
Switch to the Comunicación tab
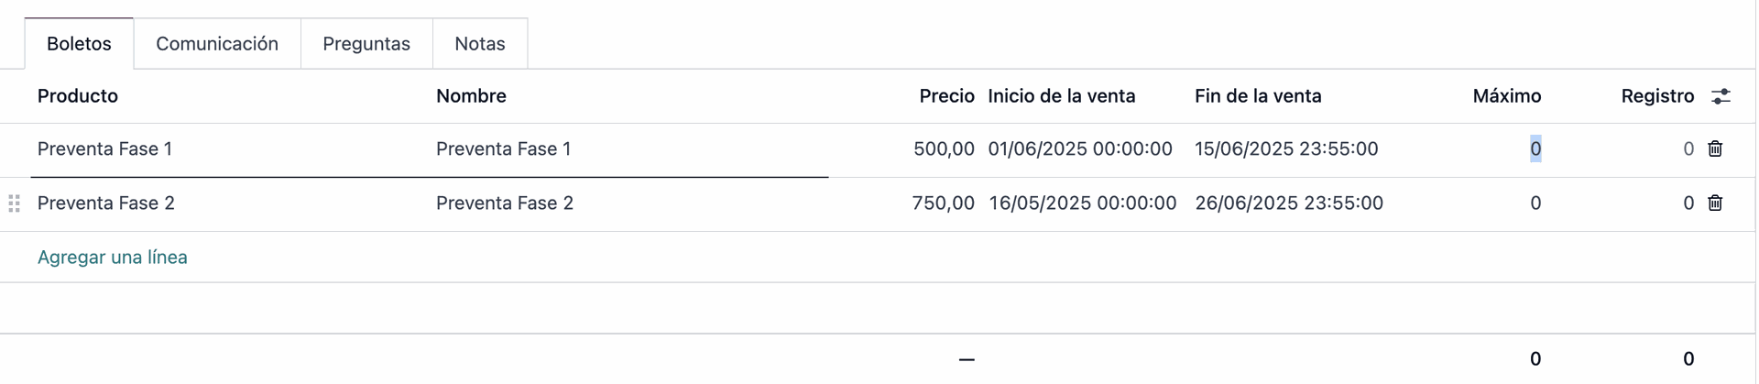217,44
